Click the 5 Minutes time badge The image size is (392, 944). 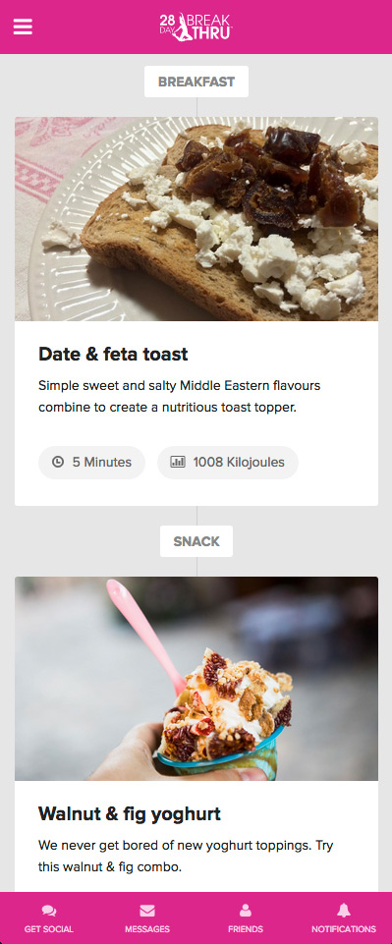[x=91, y=463]
